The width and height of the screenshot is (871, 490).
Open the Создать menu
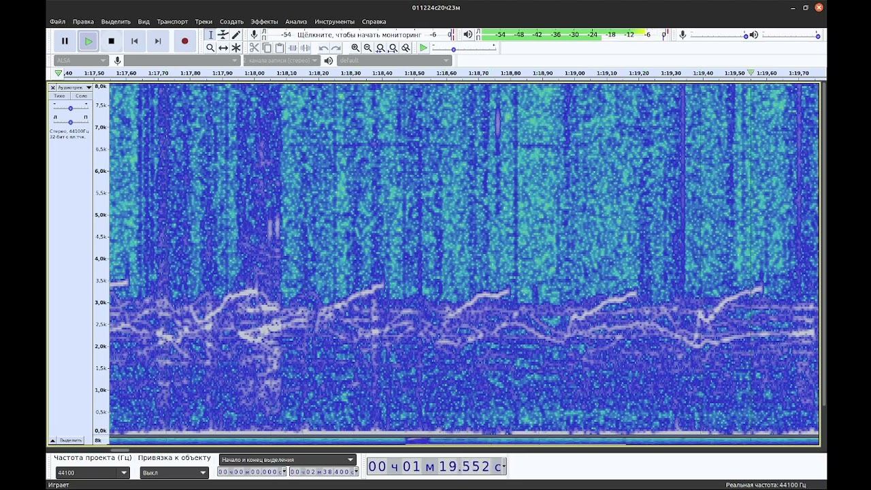click(x=231, y=22)
